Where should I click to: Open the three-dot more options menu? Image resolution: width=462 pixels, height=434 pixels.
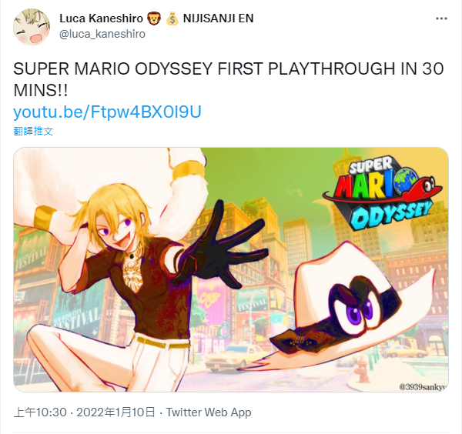(x=441, y=18)
